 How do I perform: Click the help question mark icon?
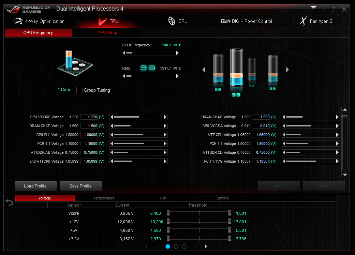point(334,9)
